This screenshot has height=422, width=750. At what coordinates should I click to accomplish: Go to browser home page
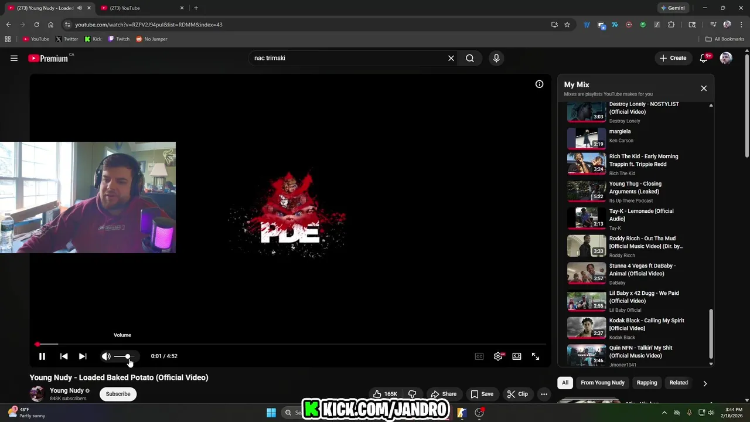click(x=50, y=25)
